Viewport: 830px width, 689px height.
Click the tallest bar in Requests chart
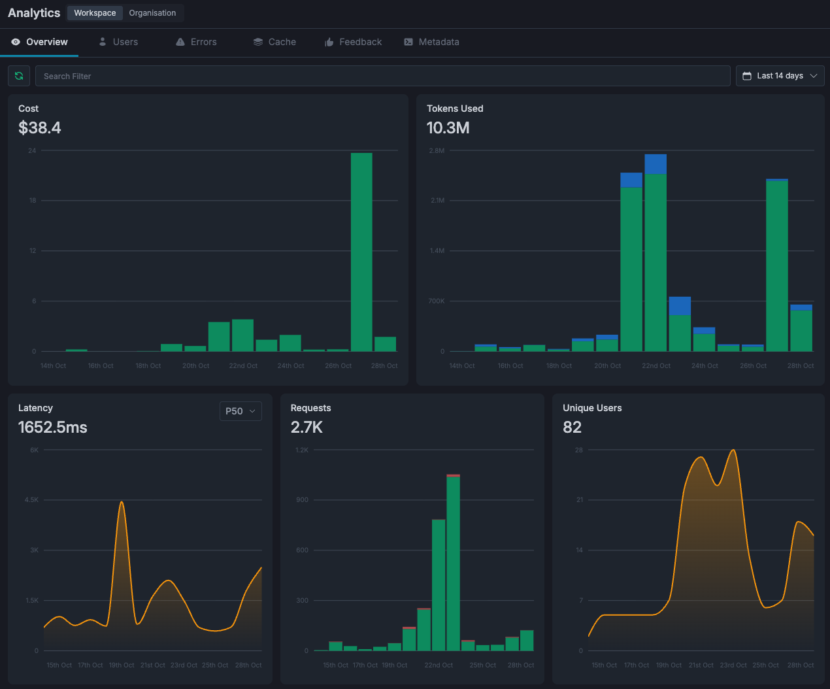453,562
